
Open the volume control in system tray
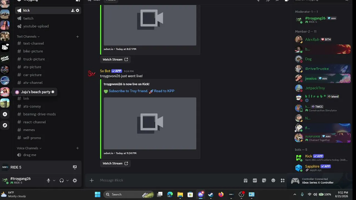click(x=315, y=194)
